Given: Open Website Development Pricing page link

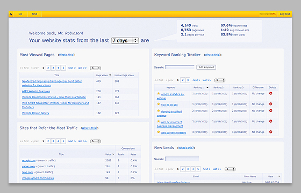Looking at the screenshot, I should pos(54,97).
